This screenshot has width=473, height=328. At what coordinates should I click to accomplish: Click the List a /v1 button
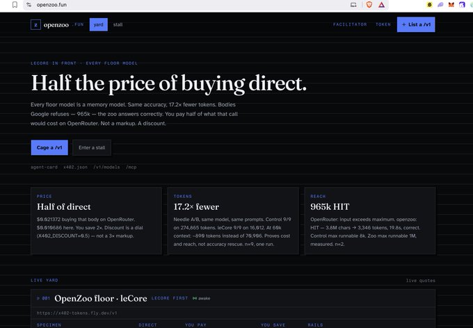(x=416, y=24)
